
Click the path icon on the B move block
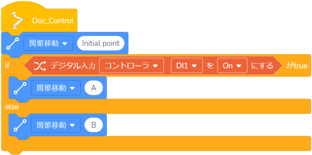(x=20, y=125)
